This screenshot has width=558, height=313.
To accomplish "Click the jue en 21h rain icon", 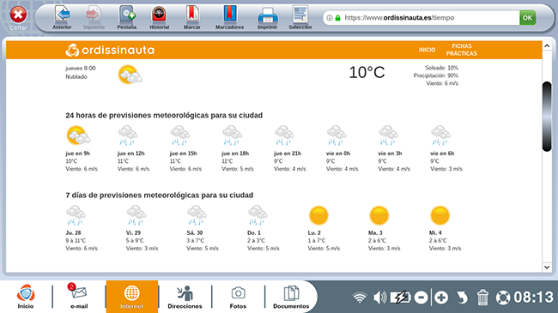I will point(284,135).
